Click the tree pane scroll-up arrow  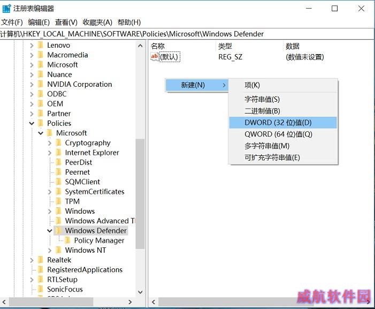[x=140, y=46]
